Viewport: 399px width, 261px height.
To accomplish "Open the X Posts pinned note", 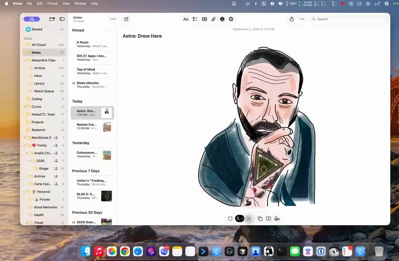I will (x=92, y=44).
